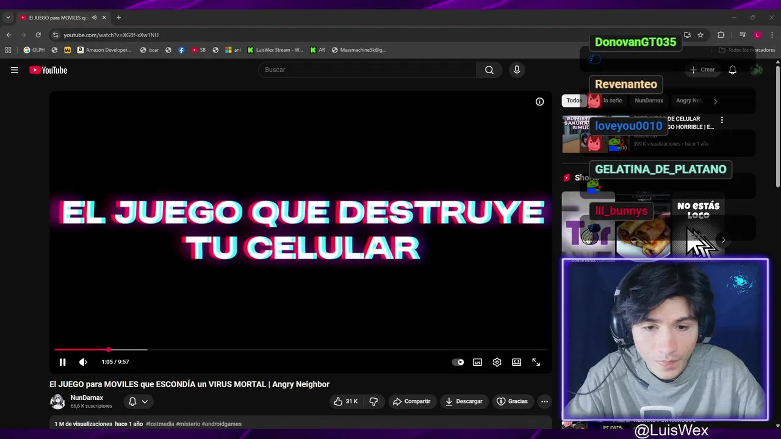This screenshot has height=439, width=781.
Task: Start voice search with the microphone
Action: click(517, 70)
